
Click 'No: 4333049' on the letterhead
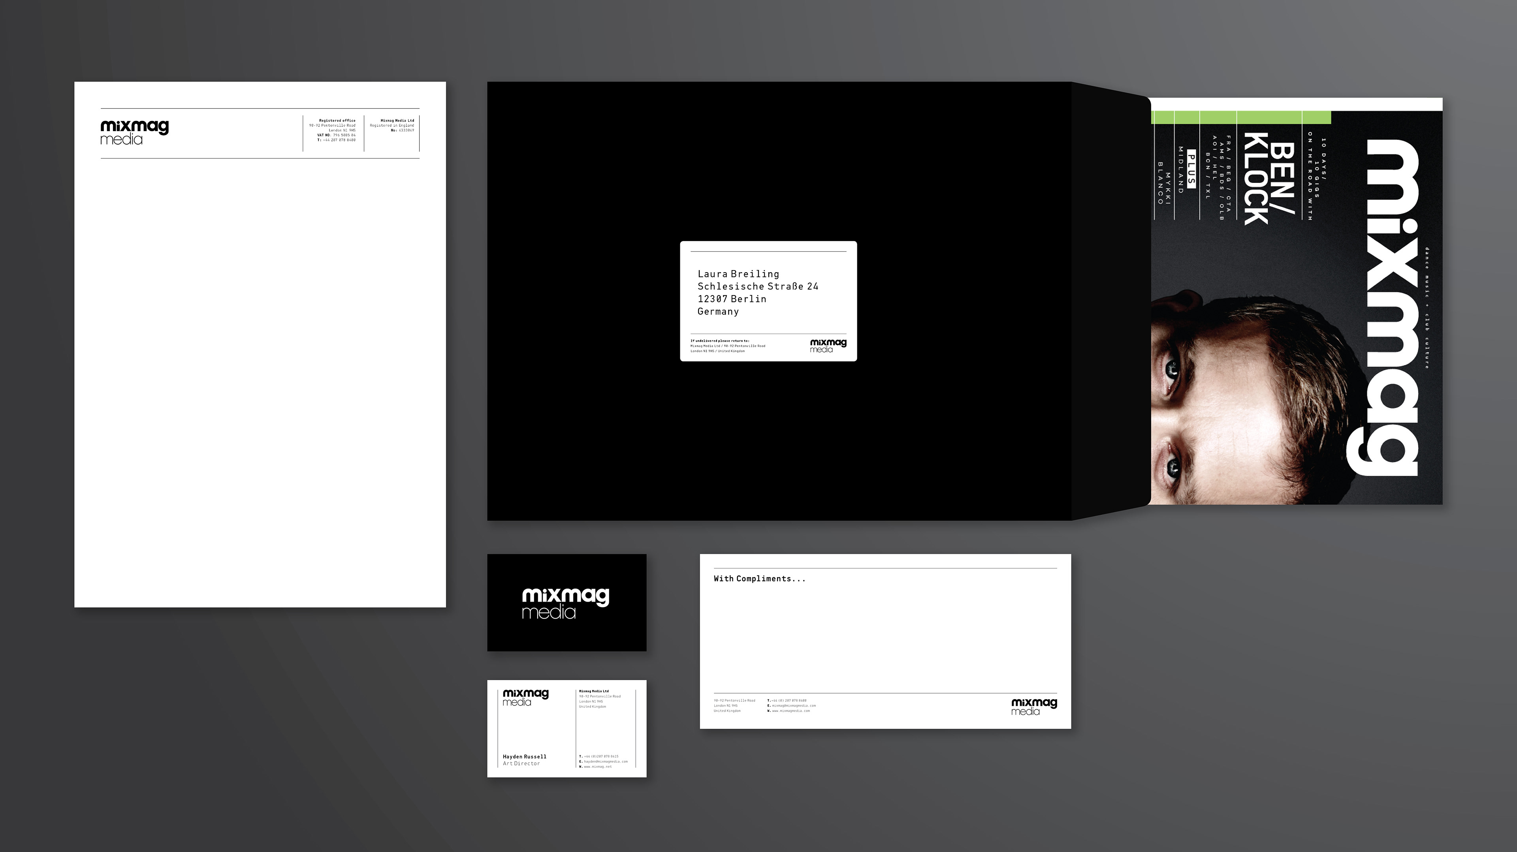(x=402, y=130)
